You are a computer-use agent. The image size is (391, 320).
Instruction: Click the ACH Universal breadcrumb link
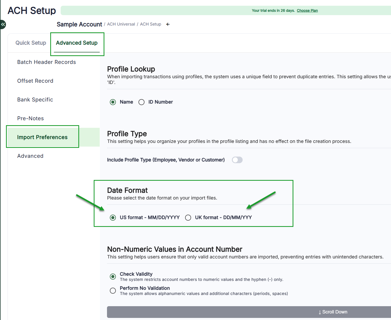121,24
